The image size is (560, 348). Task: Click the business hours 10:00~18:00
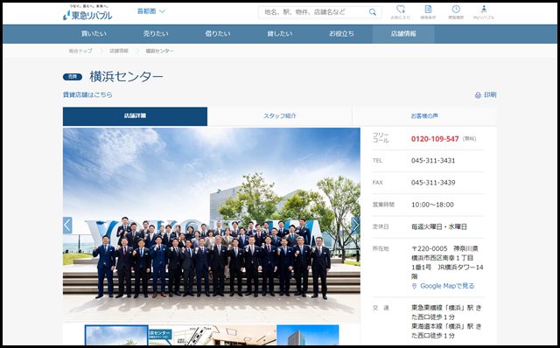(x=432, y=205)
